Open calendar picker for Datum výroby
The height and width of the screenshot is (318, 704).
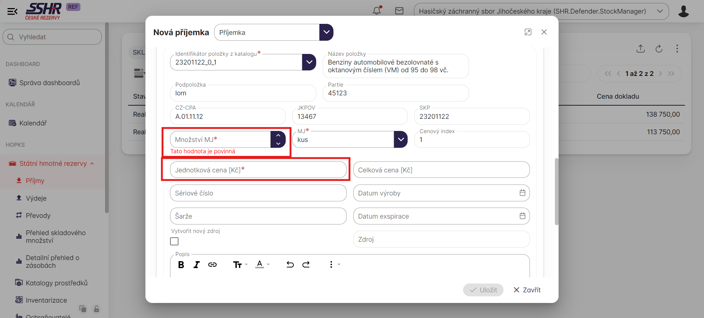(x=522, y=193)
